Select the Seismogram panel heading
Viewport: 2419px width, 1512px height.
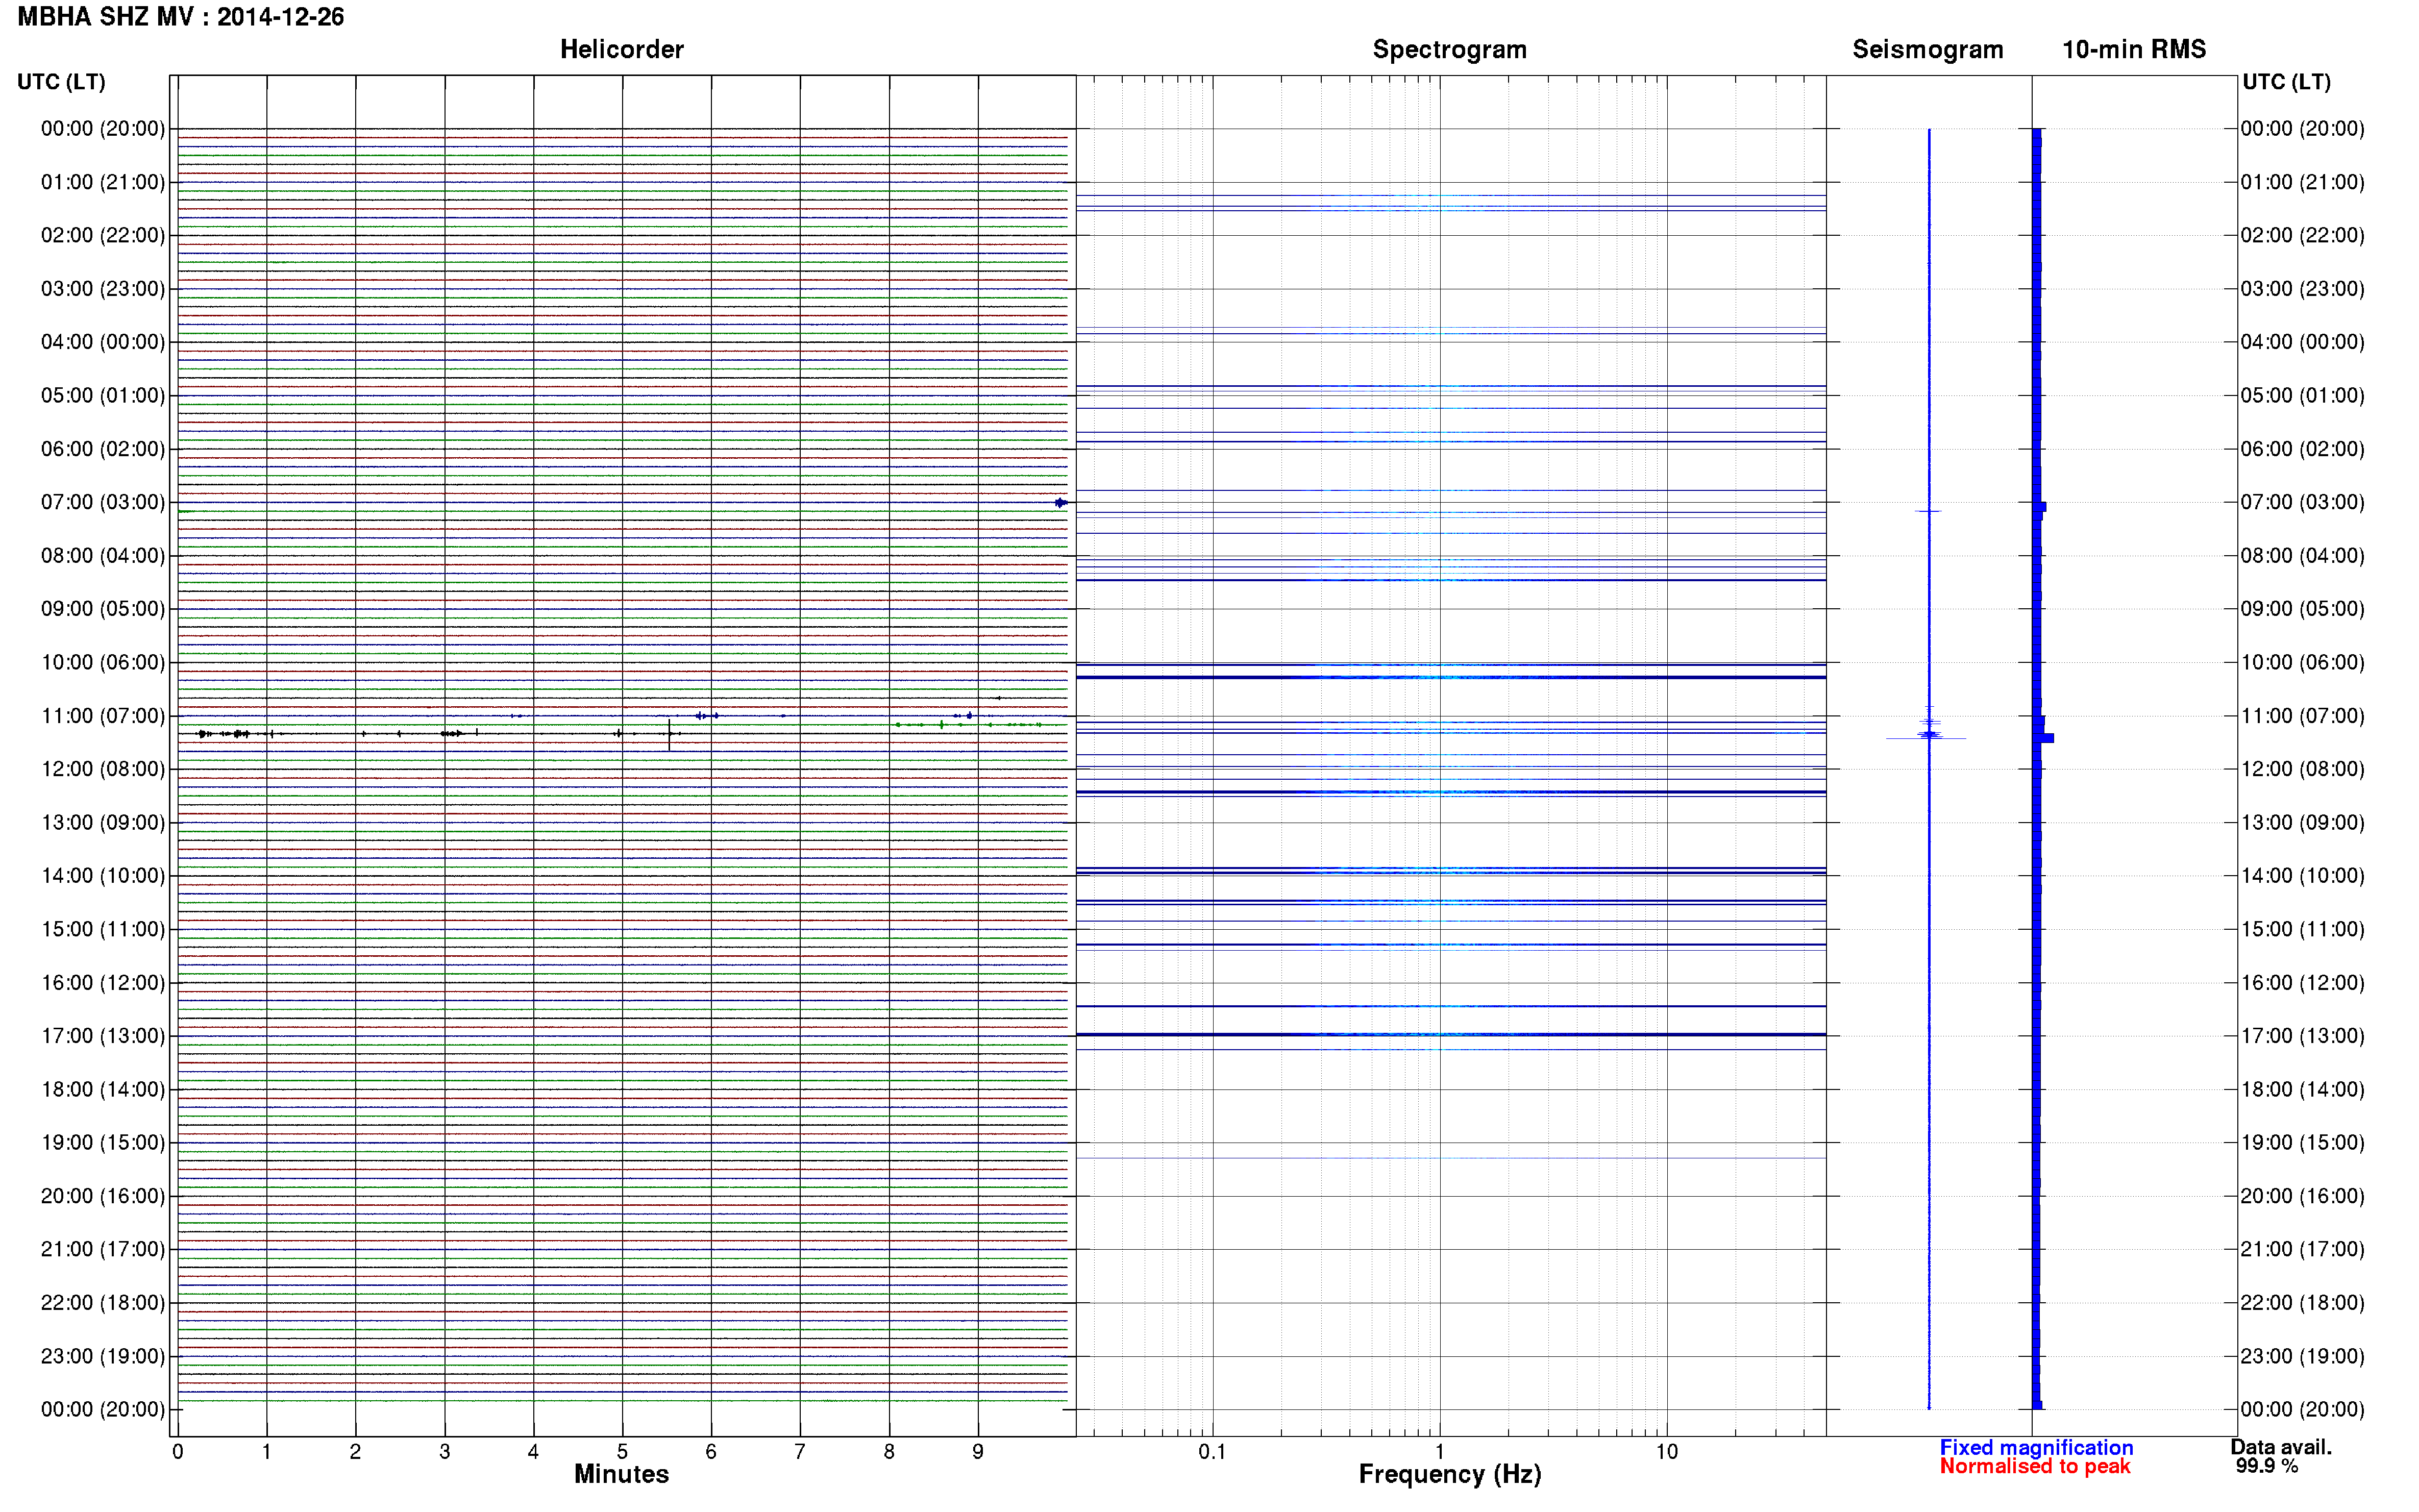click(1927, 50)
